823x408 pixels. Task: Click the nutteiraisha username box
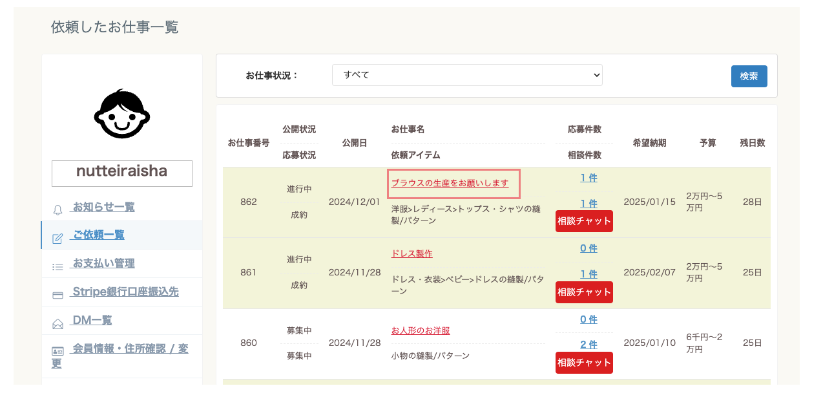(x=122, y=173)
